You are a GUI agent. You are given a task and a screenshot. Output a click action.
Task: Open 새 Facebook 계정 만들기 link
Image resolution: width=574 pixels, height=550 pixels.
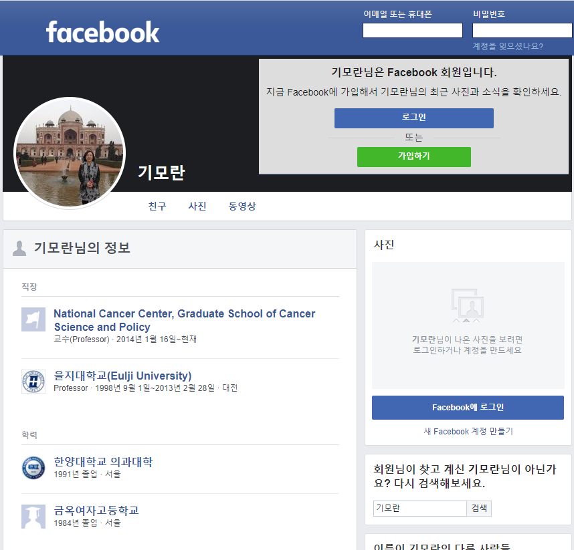(x=468, y=432)
